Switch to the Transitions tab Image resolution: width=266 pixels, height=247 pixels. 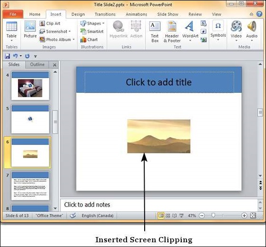click(x=105, y=14)
